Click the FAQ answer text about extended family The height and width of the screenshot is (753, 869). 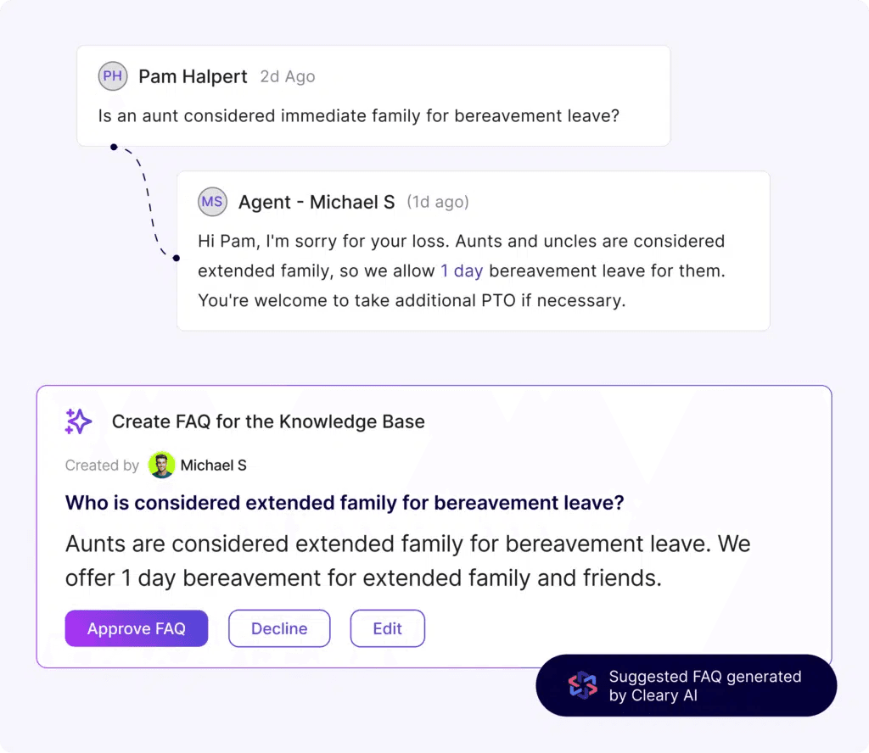click(x=407, y=561)
